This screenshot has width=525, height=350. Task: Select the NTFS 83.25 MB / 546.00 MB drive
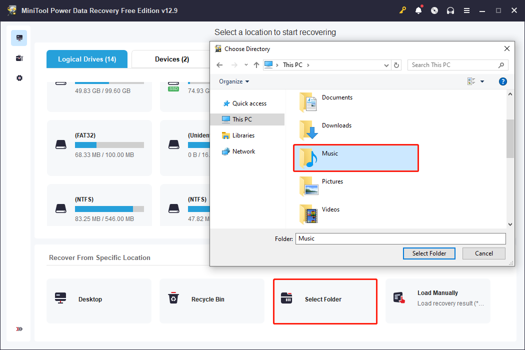click(x=99, y=205)
